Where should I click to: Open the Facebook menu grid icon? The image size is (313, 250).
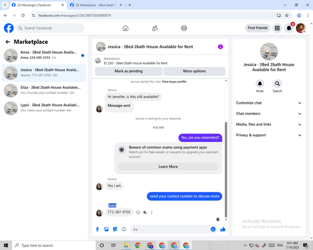tap(277, 28)
